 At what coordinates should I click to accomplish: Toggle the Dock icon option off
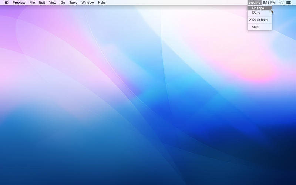coord(259,20)
